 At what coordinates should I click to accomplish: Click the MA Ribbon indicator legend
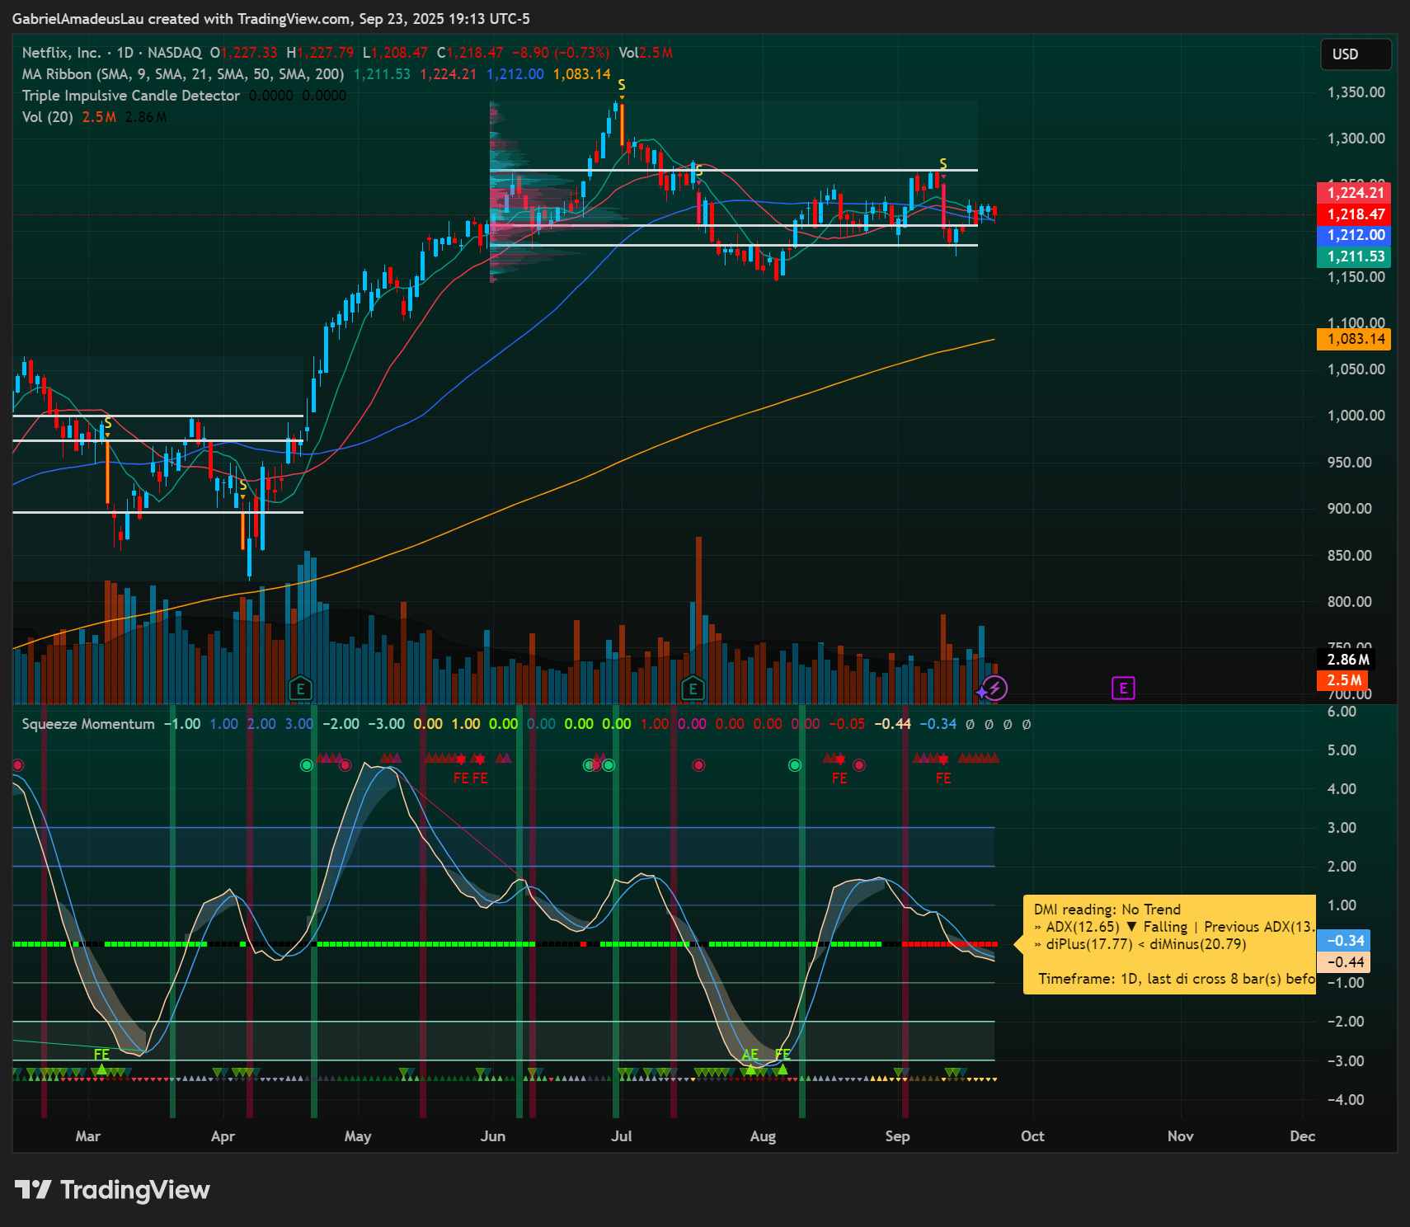[x=183, y=74]
